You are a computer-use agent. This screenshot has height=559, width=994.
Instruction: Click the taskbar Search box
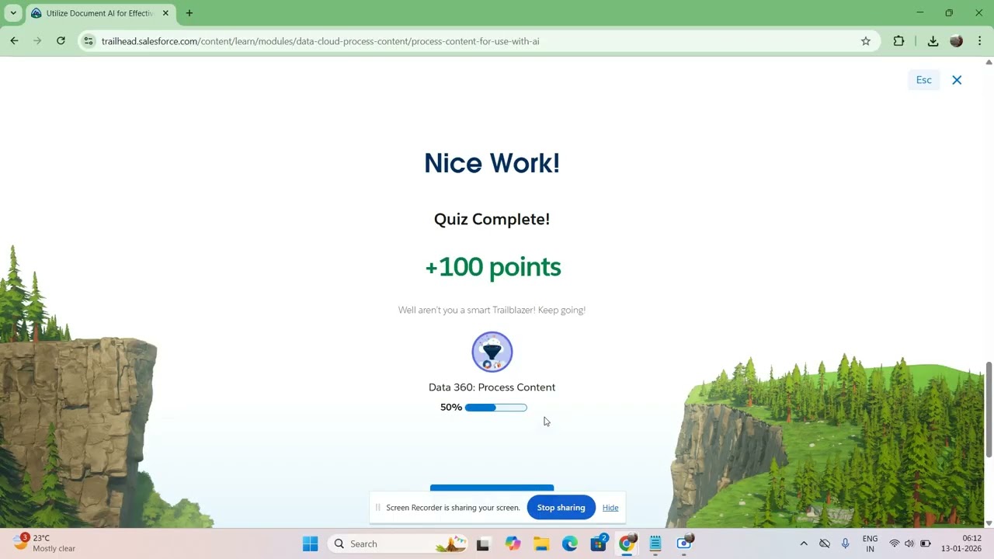(398, 543)
